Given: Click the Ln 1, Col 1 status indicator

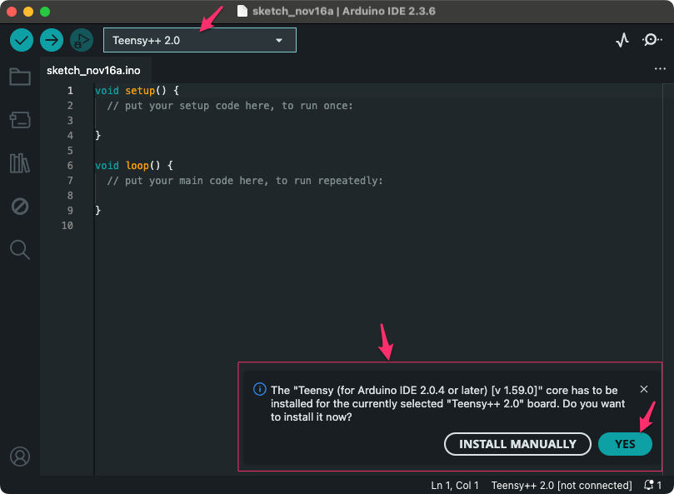Looking at the screenshot, I should [455, 485].
